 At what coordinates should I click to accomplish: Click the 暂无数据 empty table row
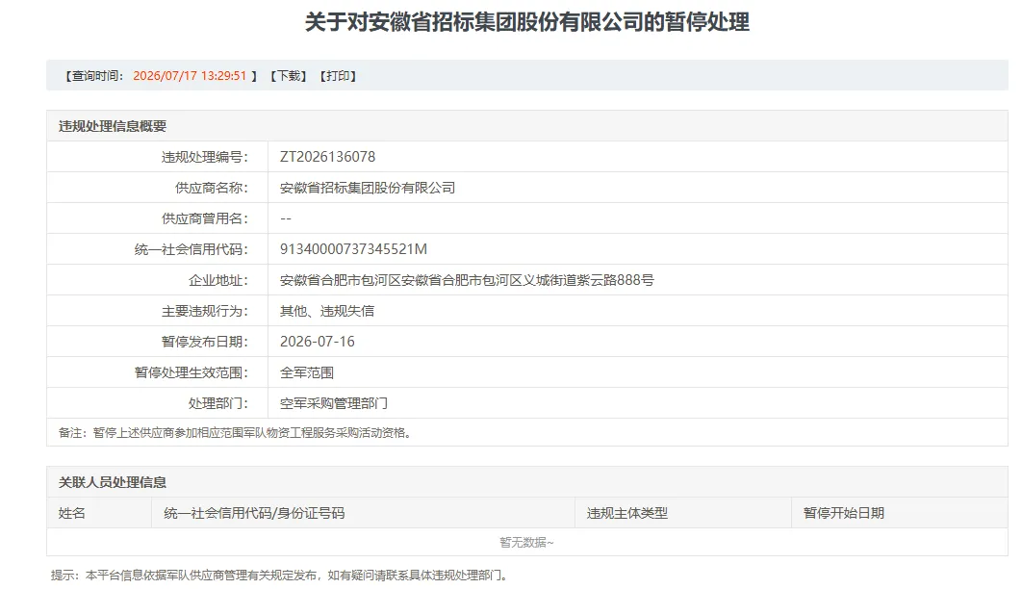click(x=526, y=542)
